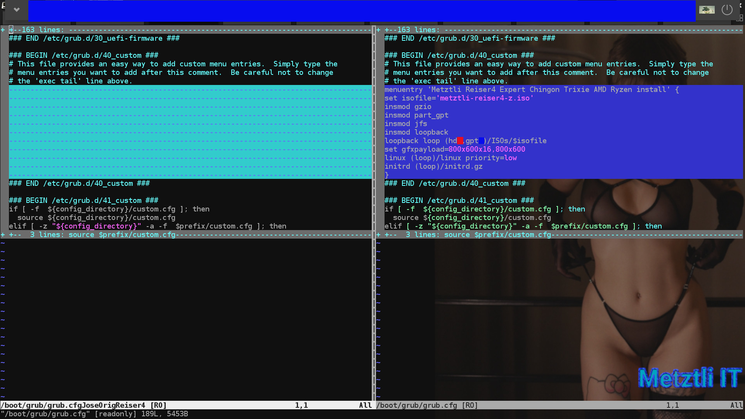Image resolution: width=745 pixels, height=419 pixels.
Task: Click 'BEGIN /etc/grub.d/41_custom' in left pane
Action: (x=83, y=201)
